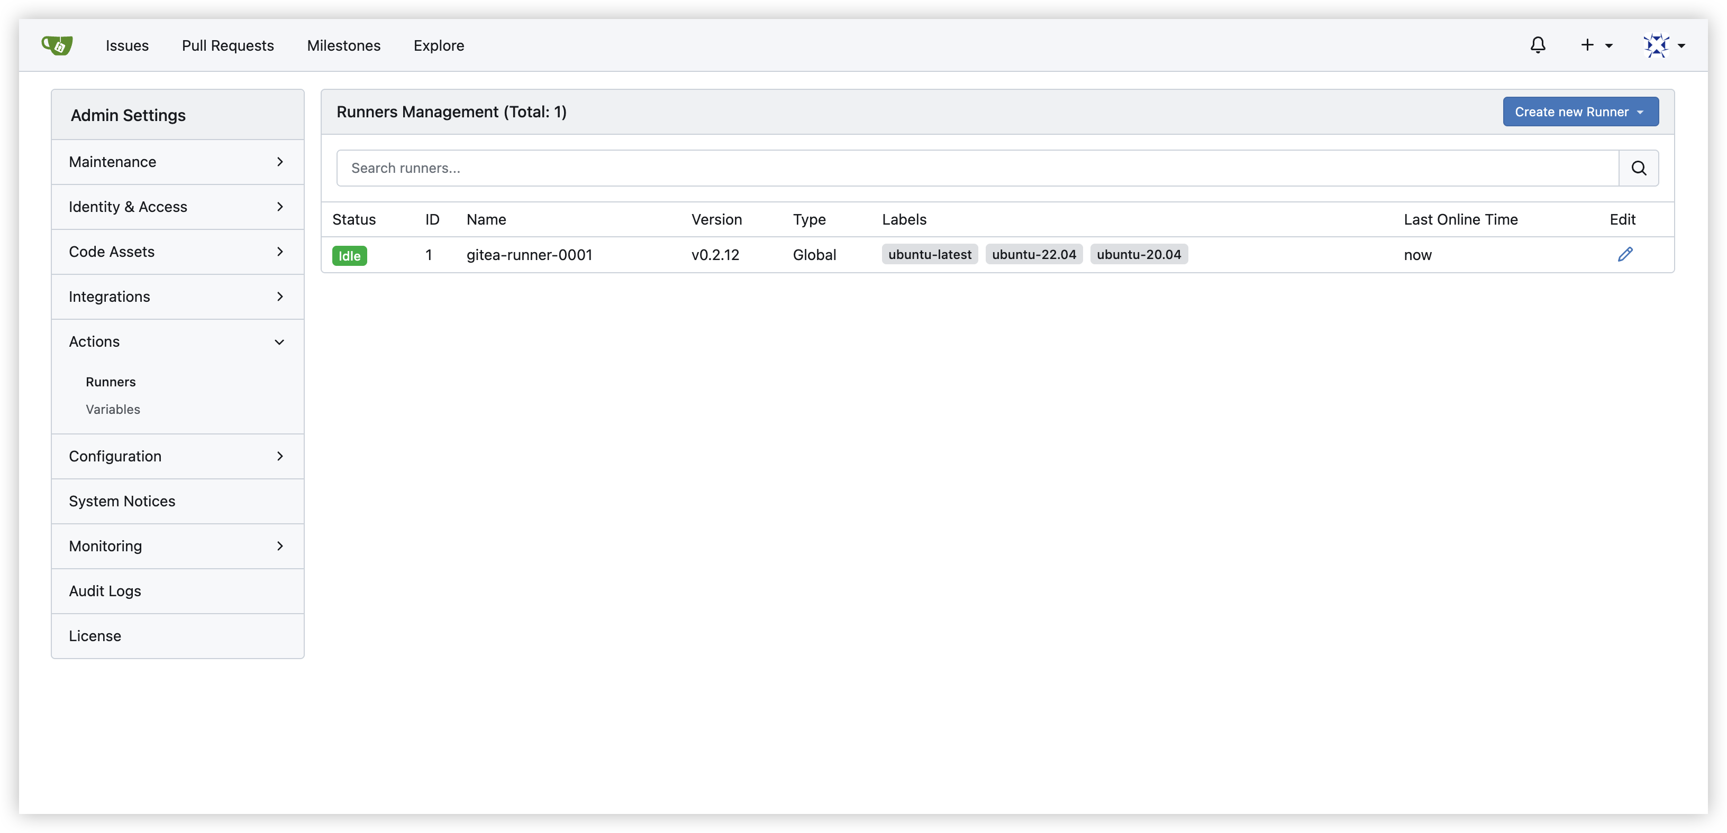Viewport: 1727px width, 833px height.
Task: Expand the Code Assets section
Action: tap(178, 252)
